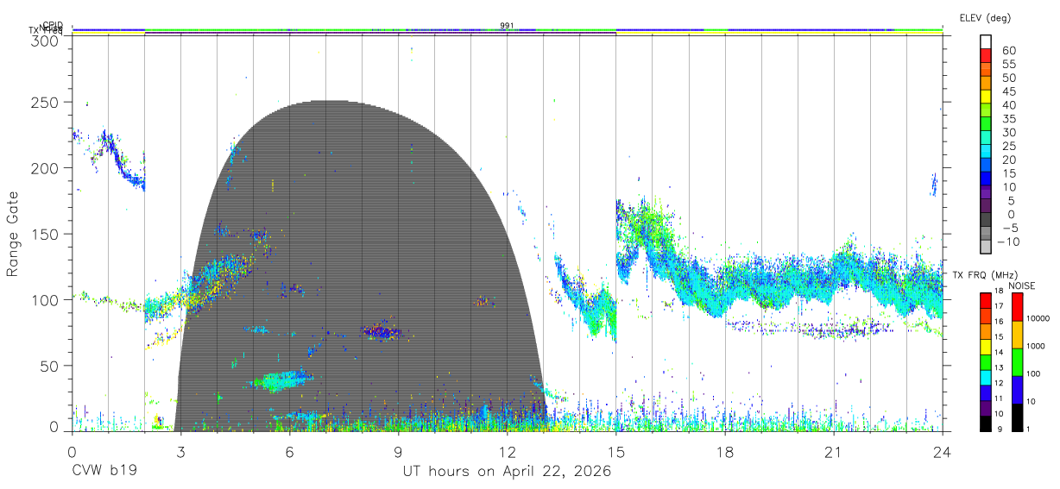The image size is (1060, 489).
Task: Click the '35' label on the ELEV scale
Action: point(1008,118)
